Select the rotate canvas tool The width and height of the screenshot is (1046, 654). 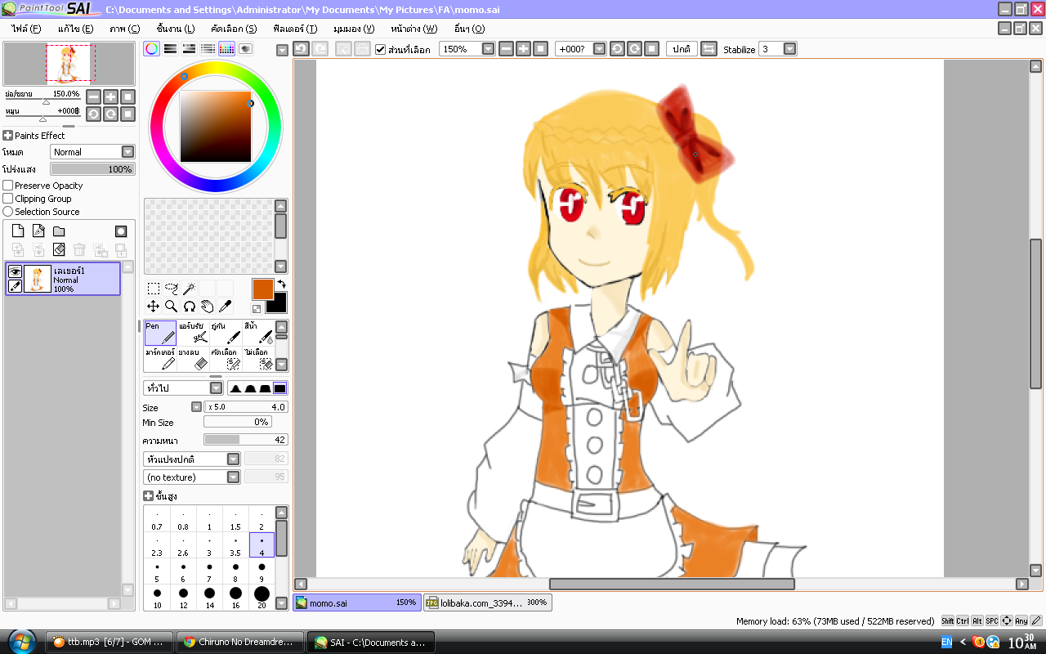click(x=190, y=307)
